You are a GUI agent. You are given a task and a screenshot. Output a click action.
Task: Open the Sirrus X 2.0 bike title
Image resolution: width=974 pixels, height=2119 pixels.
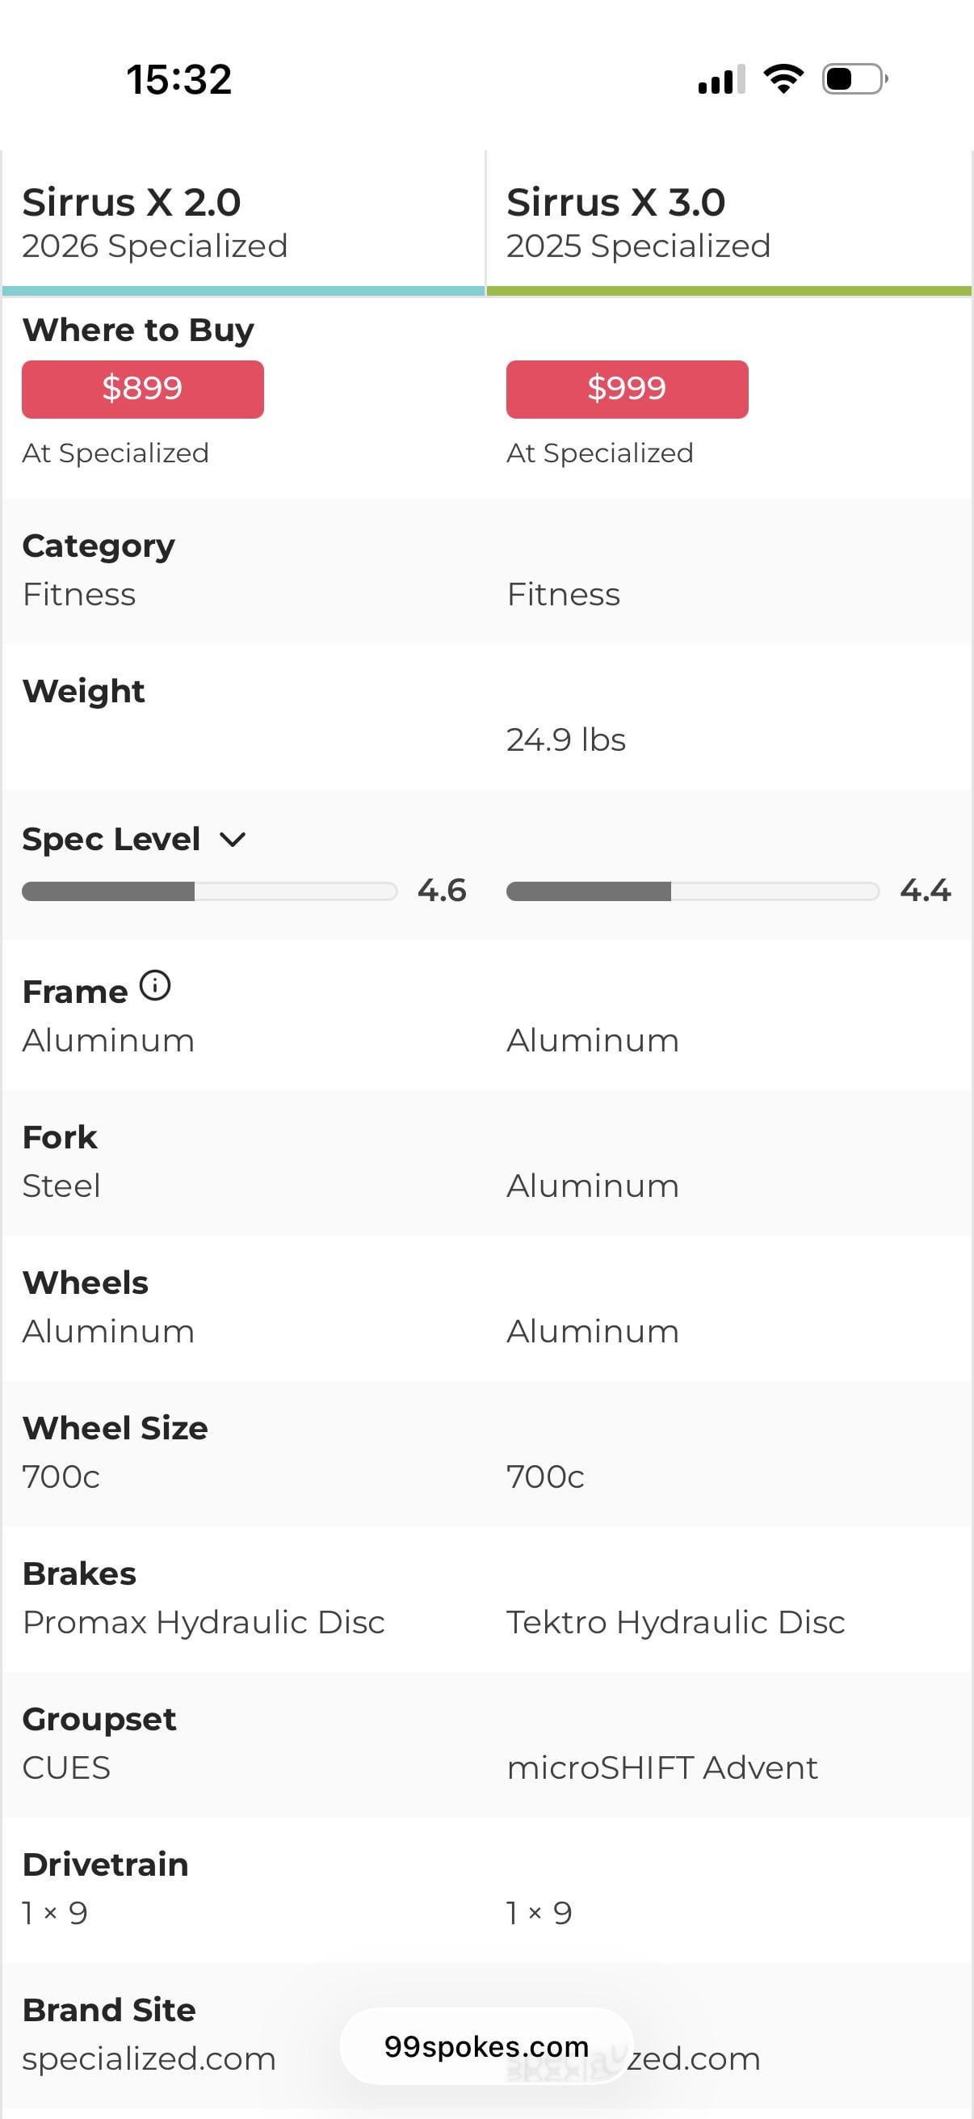(x=132, y=202)
